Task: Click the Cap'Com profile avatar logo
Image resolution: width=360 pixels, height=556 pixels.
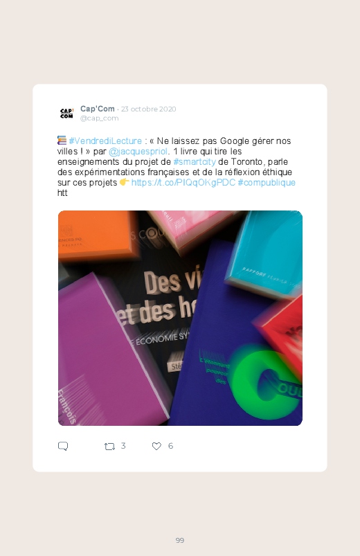Action: (66, 114)
